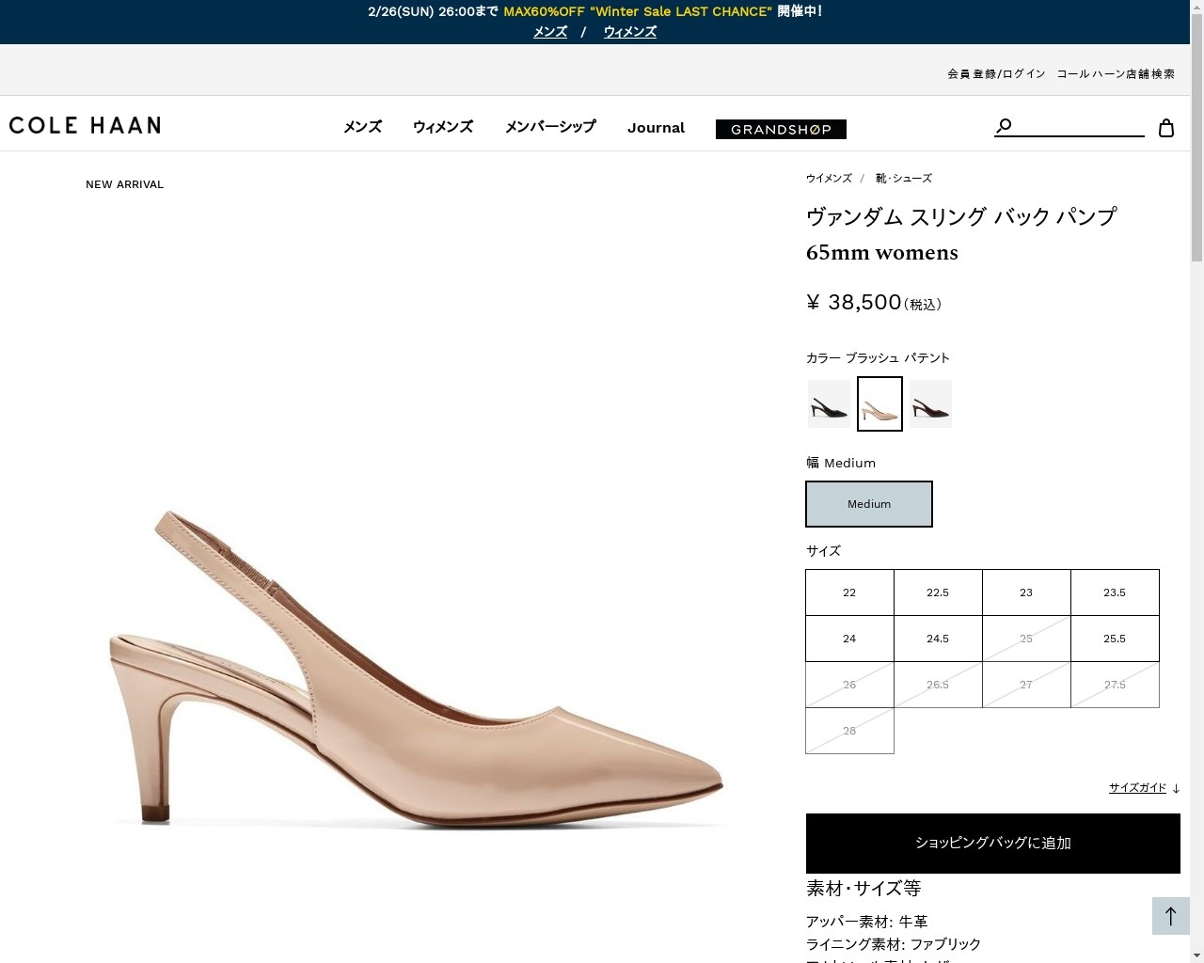Screen dimensions: 1204x963
Task: Select the unavailable size 26.5
Action: [x=938, y=685]
